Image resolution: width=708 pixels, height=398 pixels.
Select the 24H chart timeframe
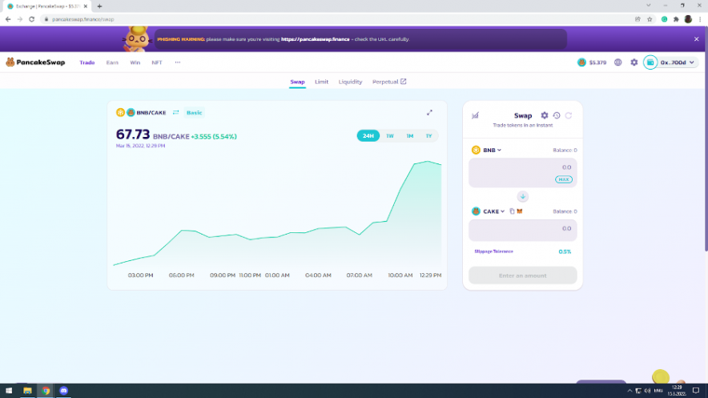[368, 136]
